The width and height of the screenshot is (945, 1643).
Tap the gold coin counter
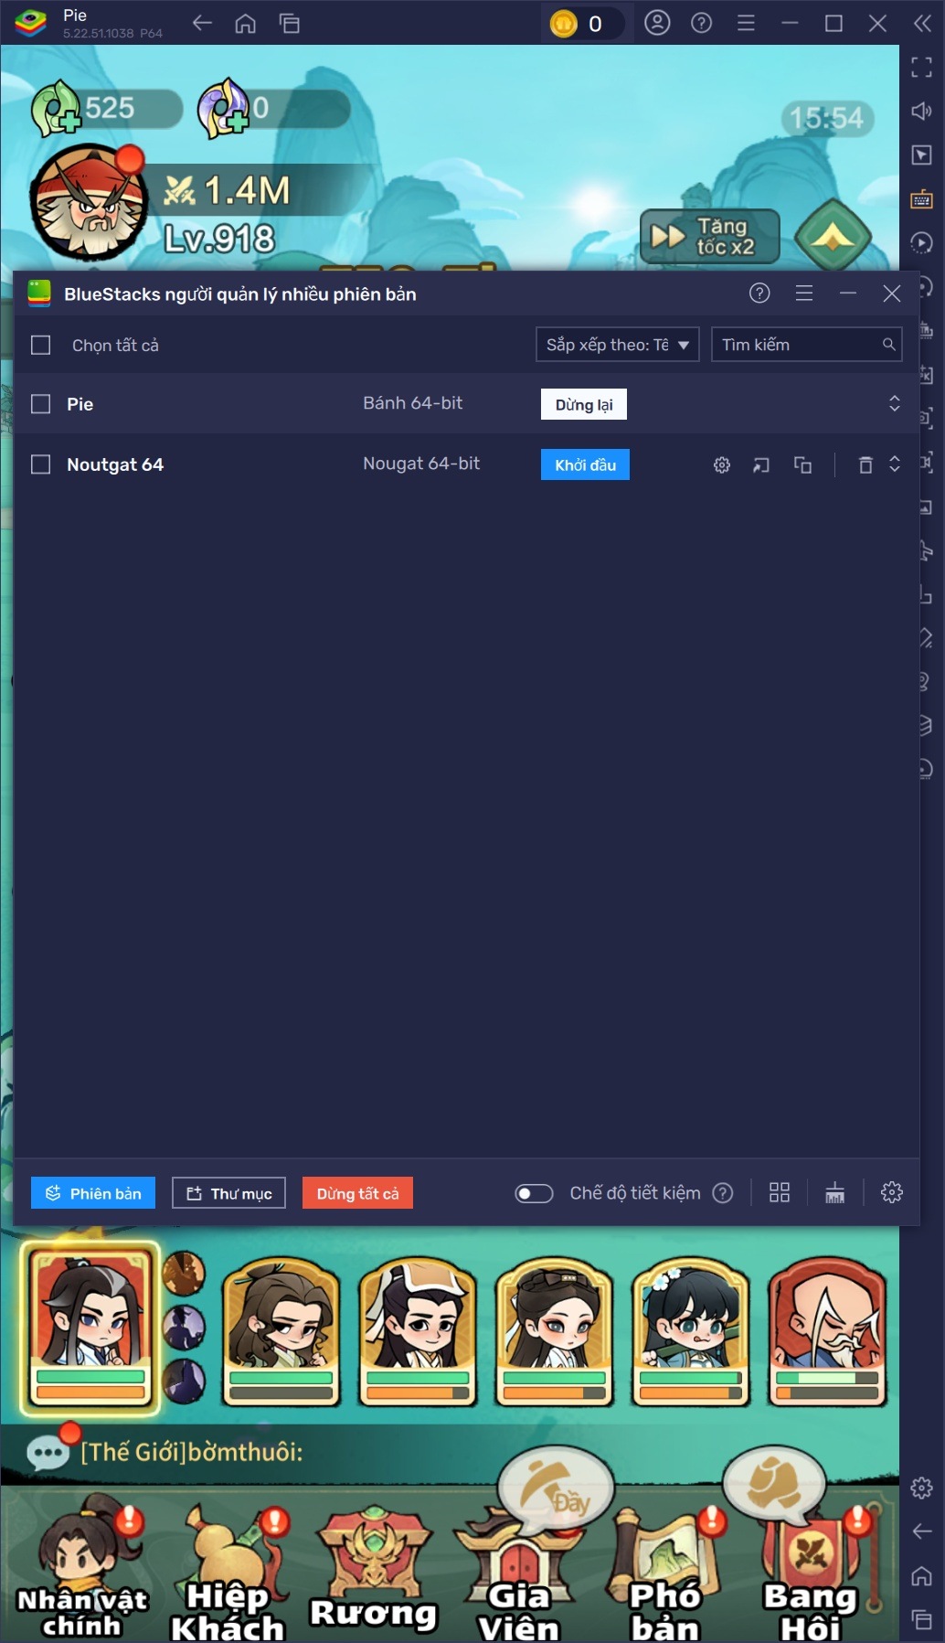585,24
